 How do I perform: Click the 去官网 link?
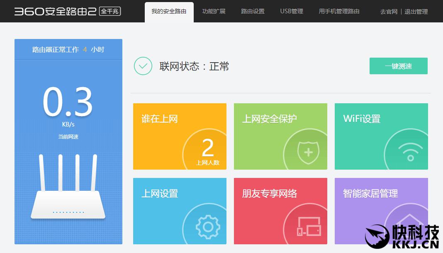pyautogui.click(x=389, y=12)
